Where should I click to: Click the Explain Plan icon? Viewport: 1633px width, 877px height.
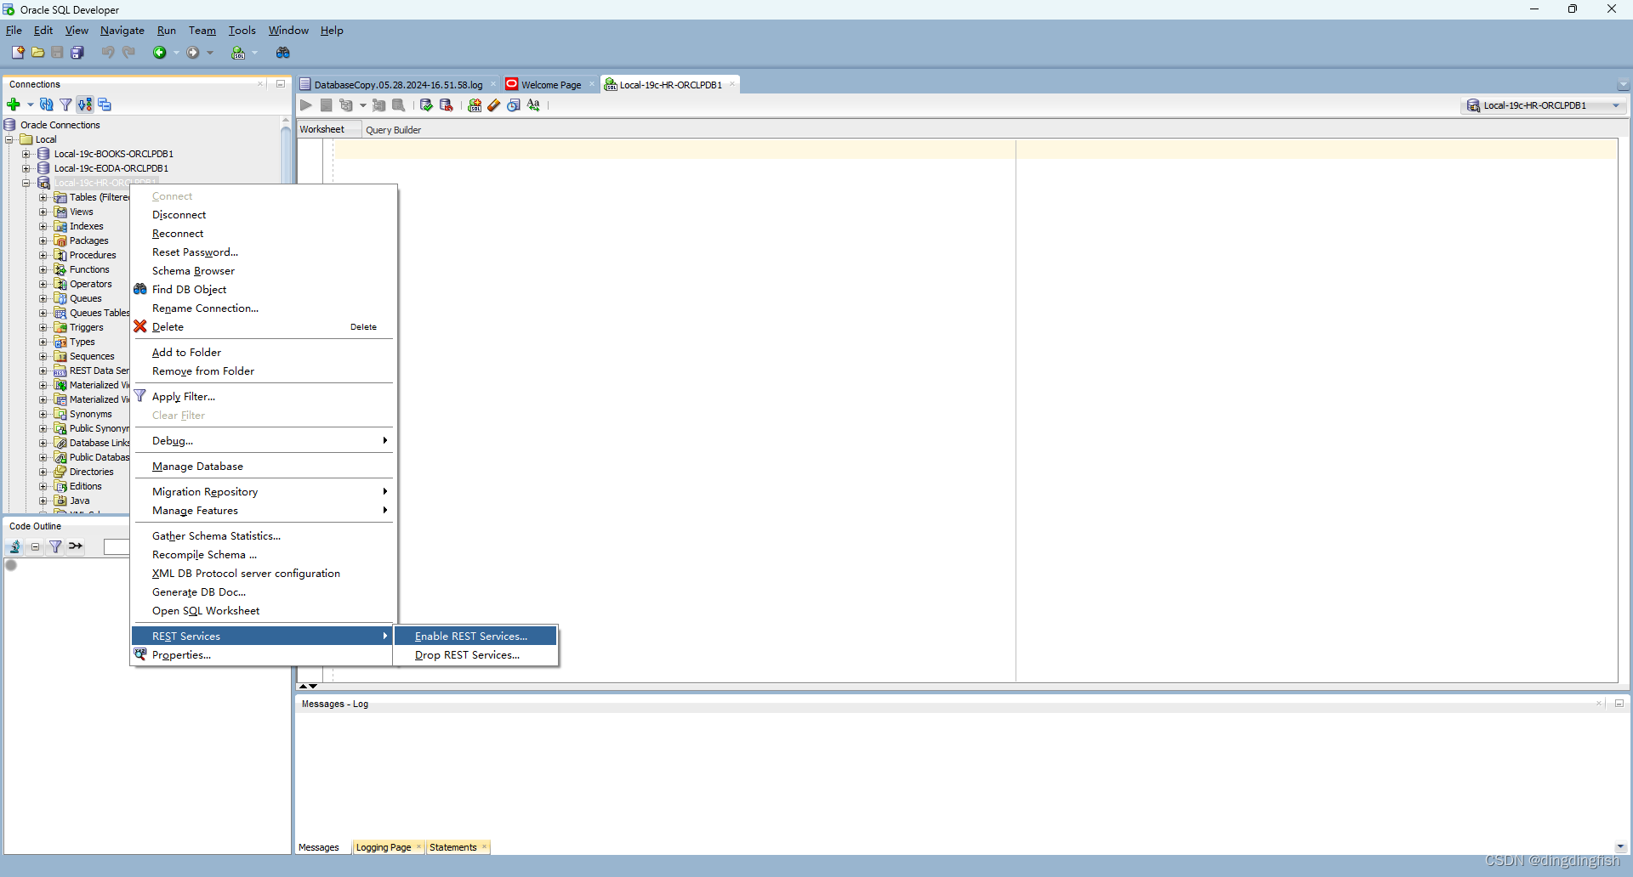pos(345,105)
